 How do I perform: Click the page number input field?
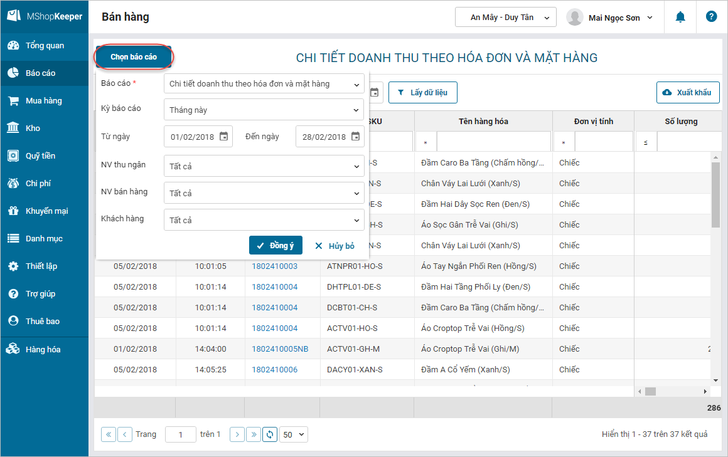tap(181, 434)
